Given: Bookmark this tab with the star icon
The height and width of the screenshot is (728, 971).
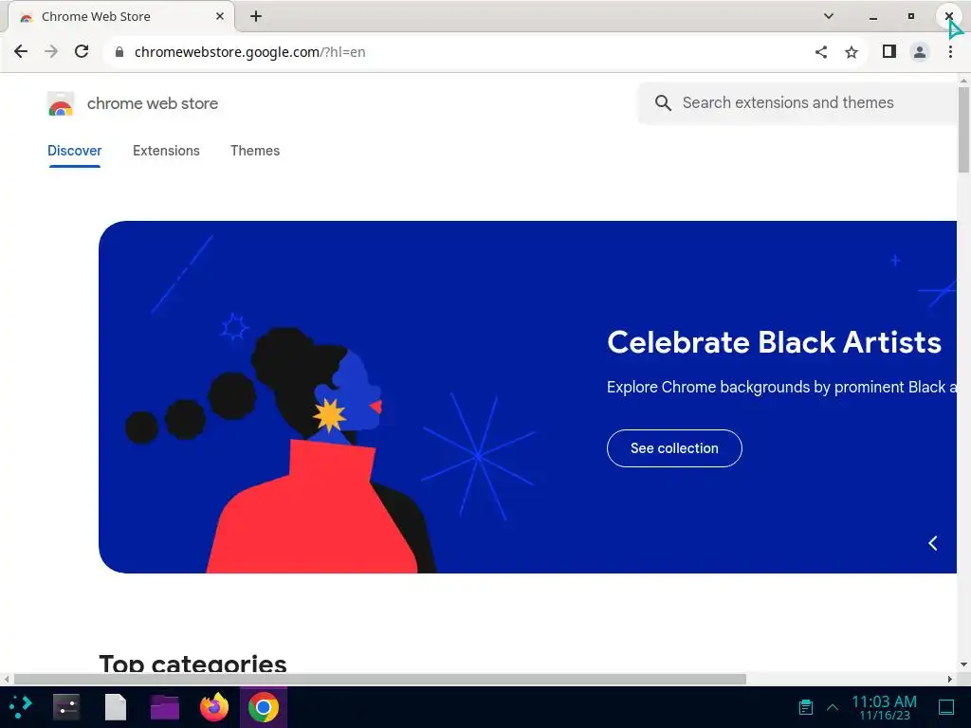Looking at the screenshot, I should click(x=852, y=52).
